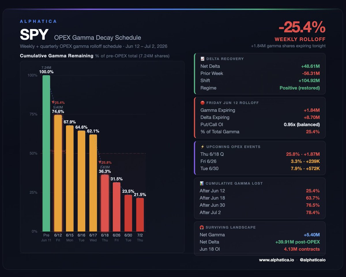
Task: Click the 0.95x (balanced) Put/Call value
Action: click(301, 125)
